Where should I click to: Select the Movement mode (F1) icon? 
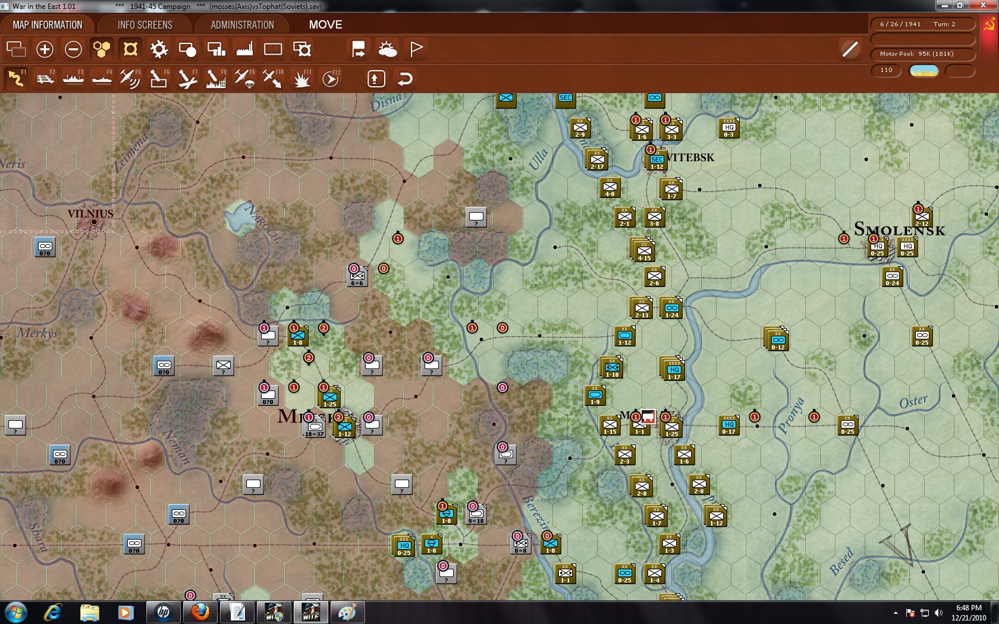click(17, 78)
